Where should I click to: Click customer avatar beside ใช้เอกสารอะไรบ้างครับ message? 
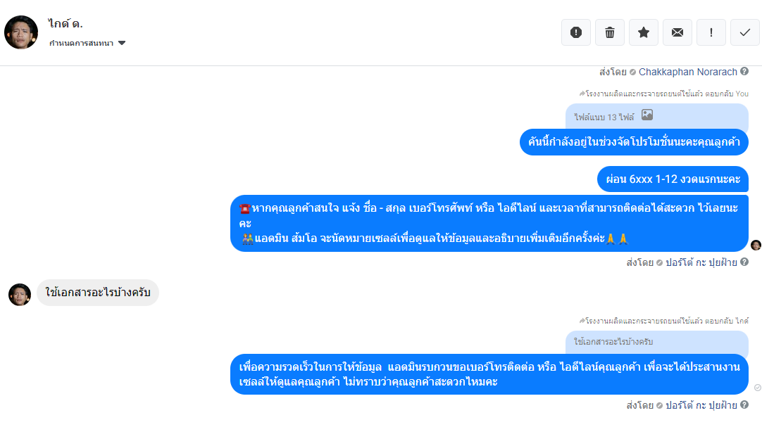click(x=20, y=295)
